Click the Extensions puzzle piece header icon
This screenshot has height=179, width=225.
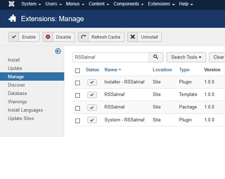click(12, 18)
